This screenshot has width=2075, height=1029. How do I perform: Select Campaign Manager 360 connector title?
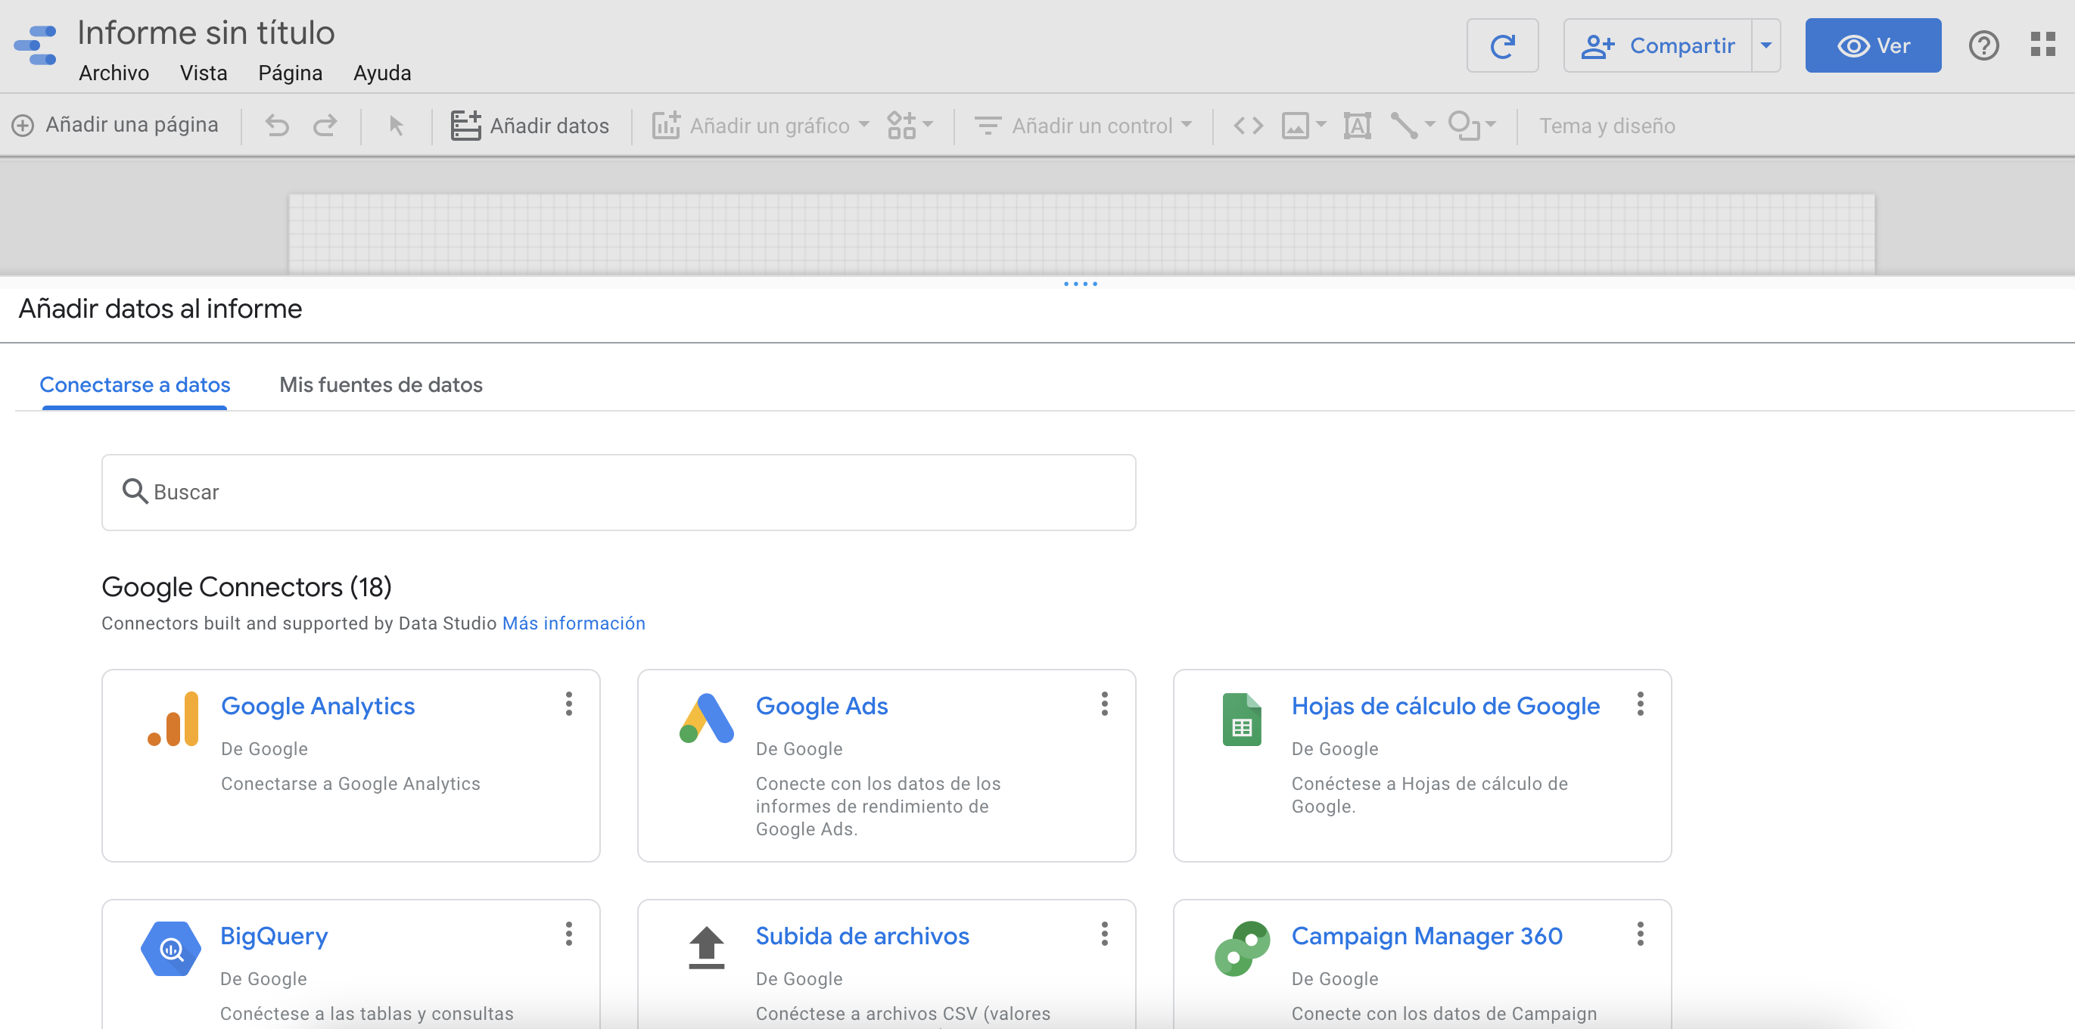click(x=1426, y=937)
